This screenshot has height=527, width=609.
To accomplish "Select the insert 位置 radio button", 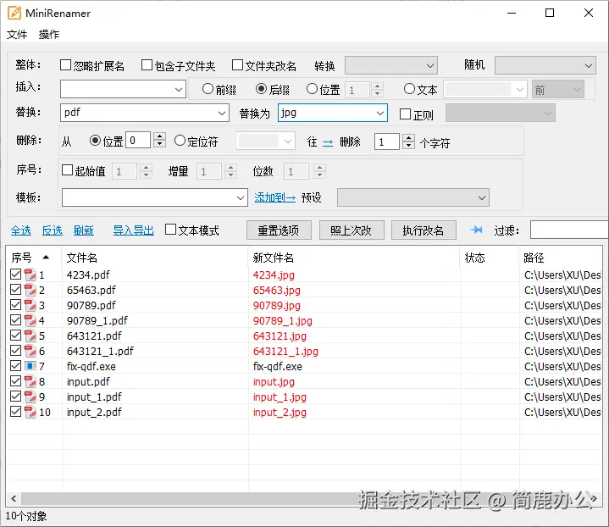I will pos(312,89).
